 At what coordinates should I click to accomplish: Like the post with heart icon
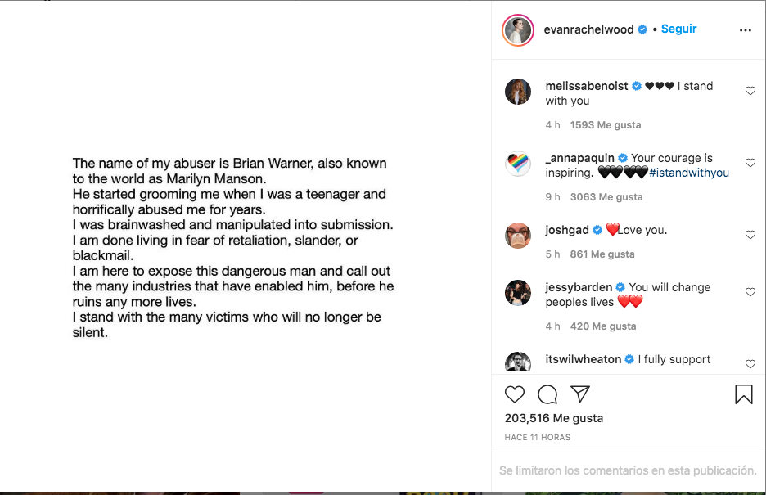514,394
